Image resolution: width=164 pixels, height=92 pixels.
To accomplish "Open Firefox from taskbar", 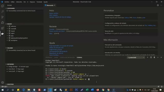I will [98, 90].
